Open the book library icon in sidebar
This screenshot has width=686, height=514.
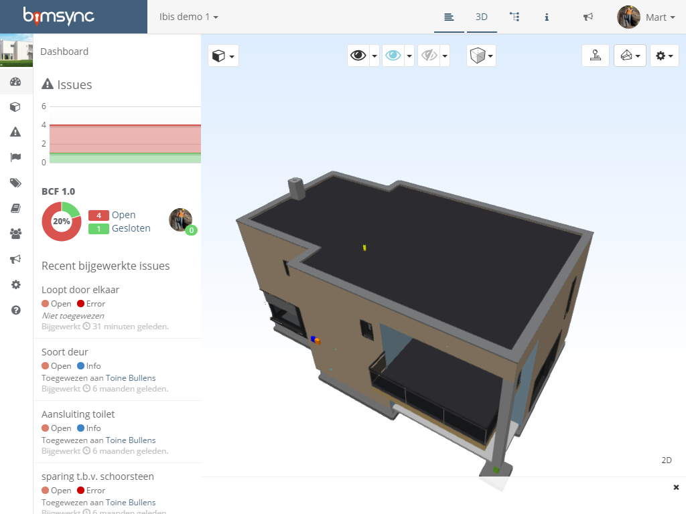pyautogui.click(x=16, y=209)
